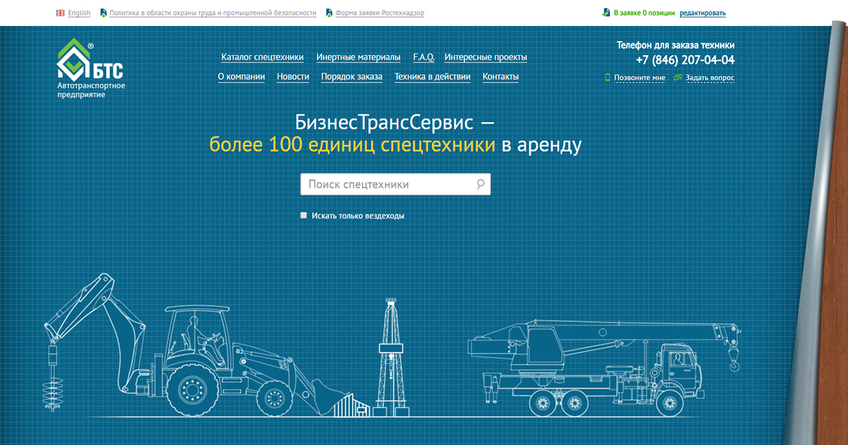Select Порядок заказа in the navigation
The height and width of the screenshot is (445, 848).
351,77
